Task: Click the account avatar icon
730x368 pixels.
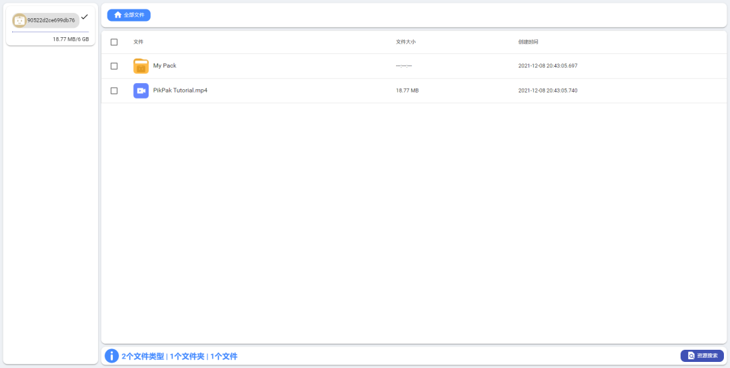Action: pyautogui.click(x=20, y=20)
